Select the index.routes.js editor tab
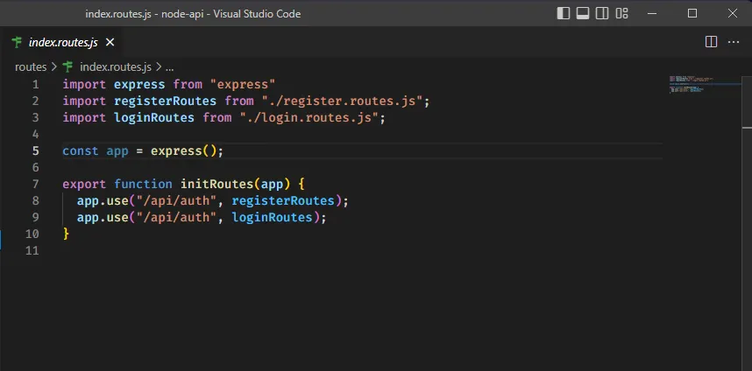Image resolution: width=752 pixels, height=371 pixels. [63, 42]
